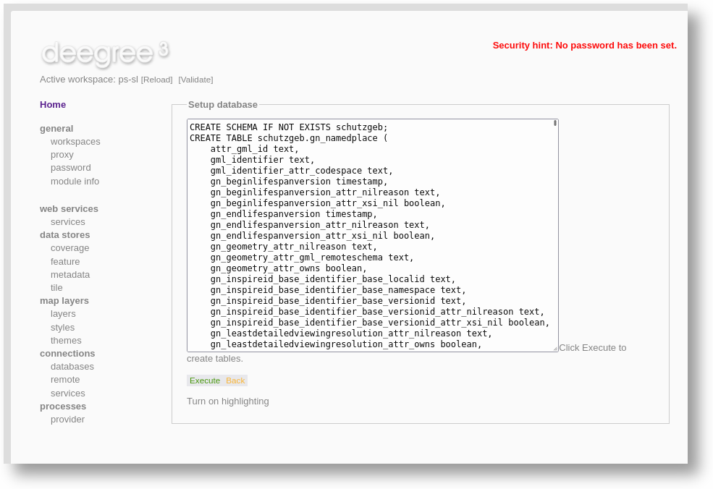Open the coverage data stores page
Viewport: 713px width, 489px height.
point(69,247)
